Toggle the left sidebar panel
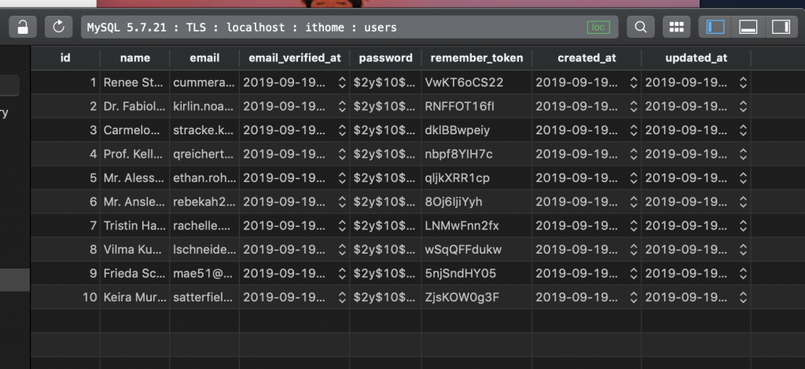This screenshot has width=805, height=369. point(715,27)
